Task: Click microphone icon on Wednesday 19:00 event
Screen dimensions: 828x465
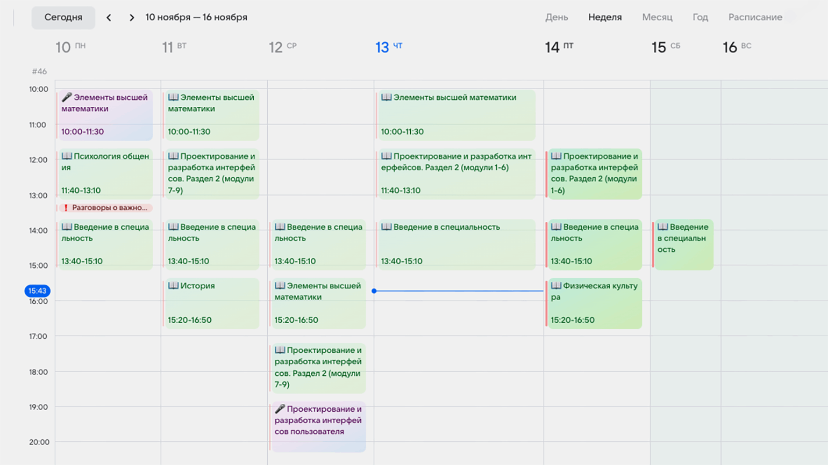Action: pos(280,409)
